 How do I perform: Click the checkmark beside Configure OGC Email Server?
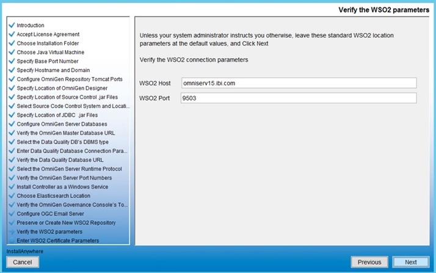click(x=12, y=214)
